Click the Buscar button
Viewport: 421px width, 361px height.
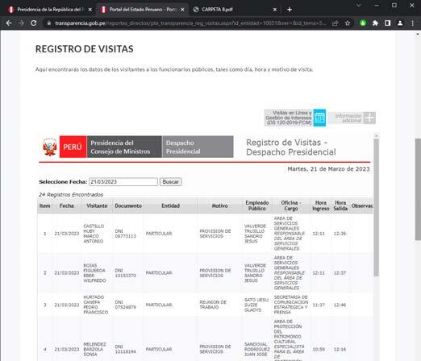pos(170,182)
